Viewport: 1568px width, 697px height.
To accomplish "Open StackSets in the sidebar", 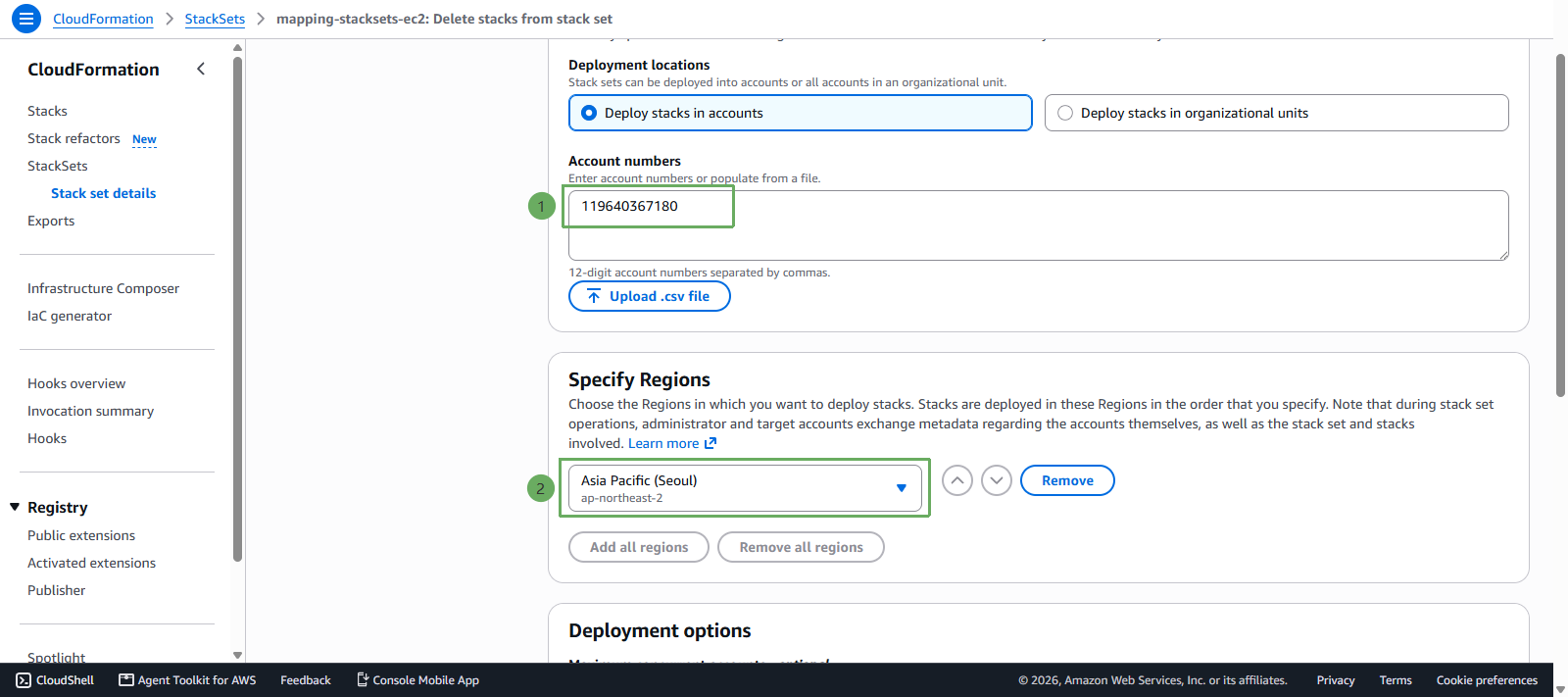I will 57,166.
